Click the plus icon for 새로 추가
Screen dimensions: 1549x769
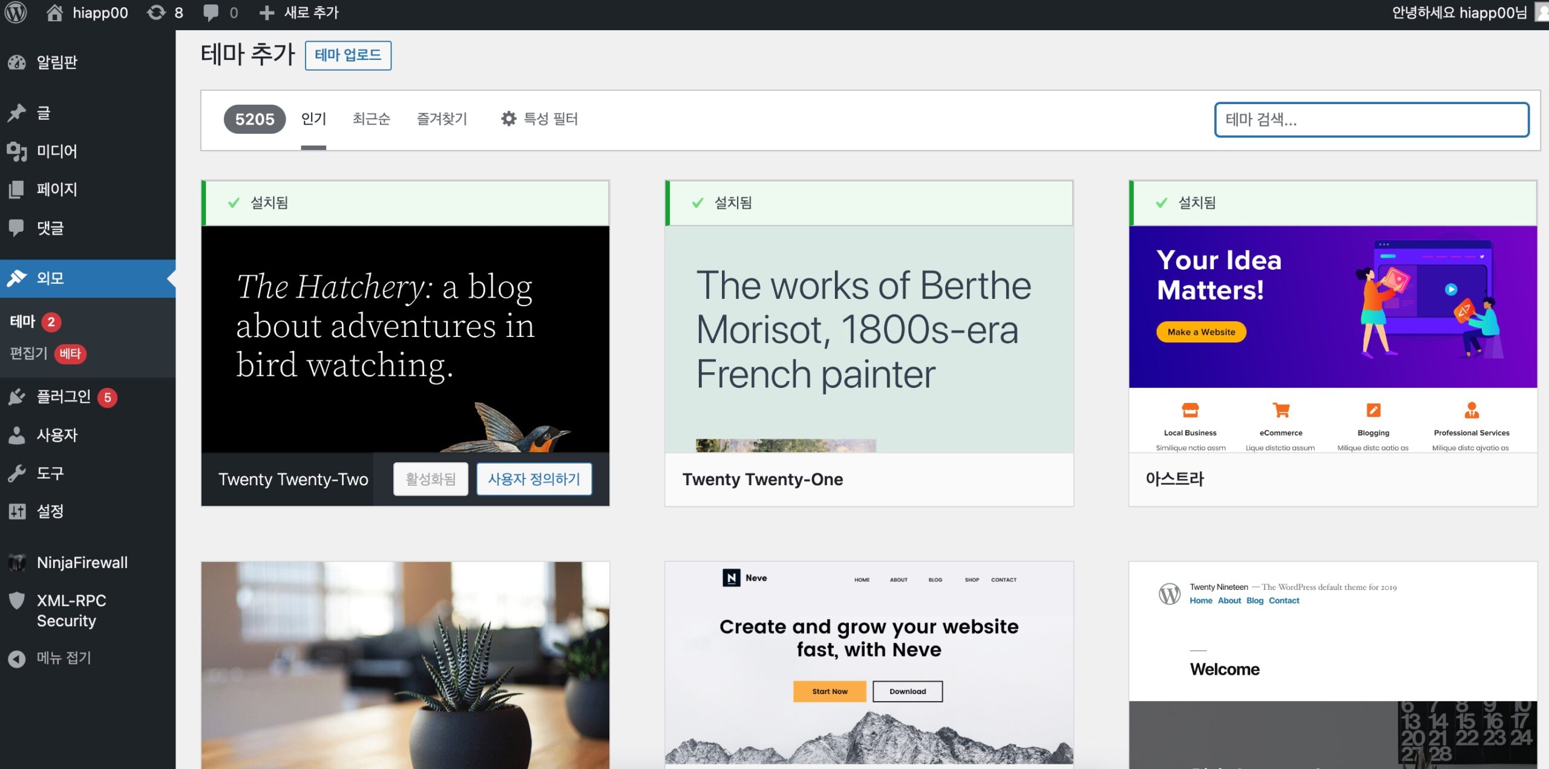267,13
